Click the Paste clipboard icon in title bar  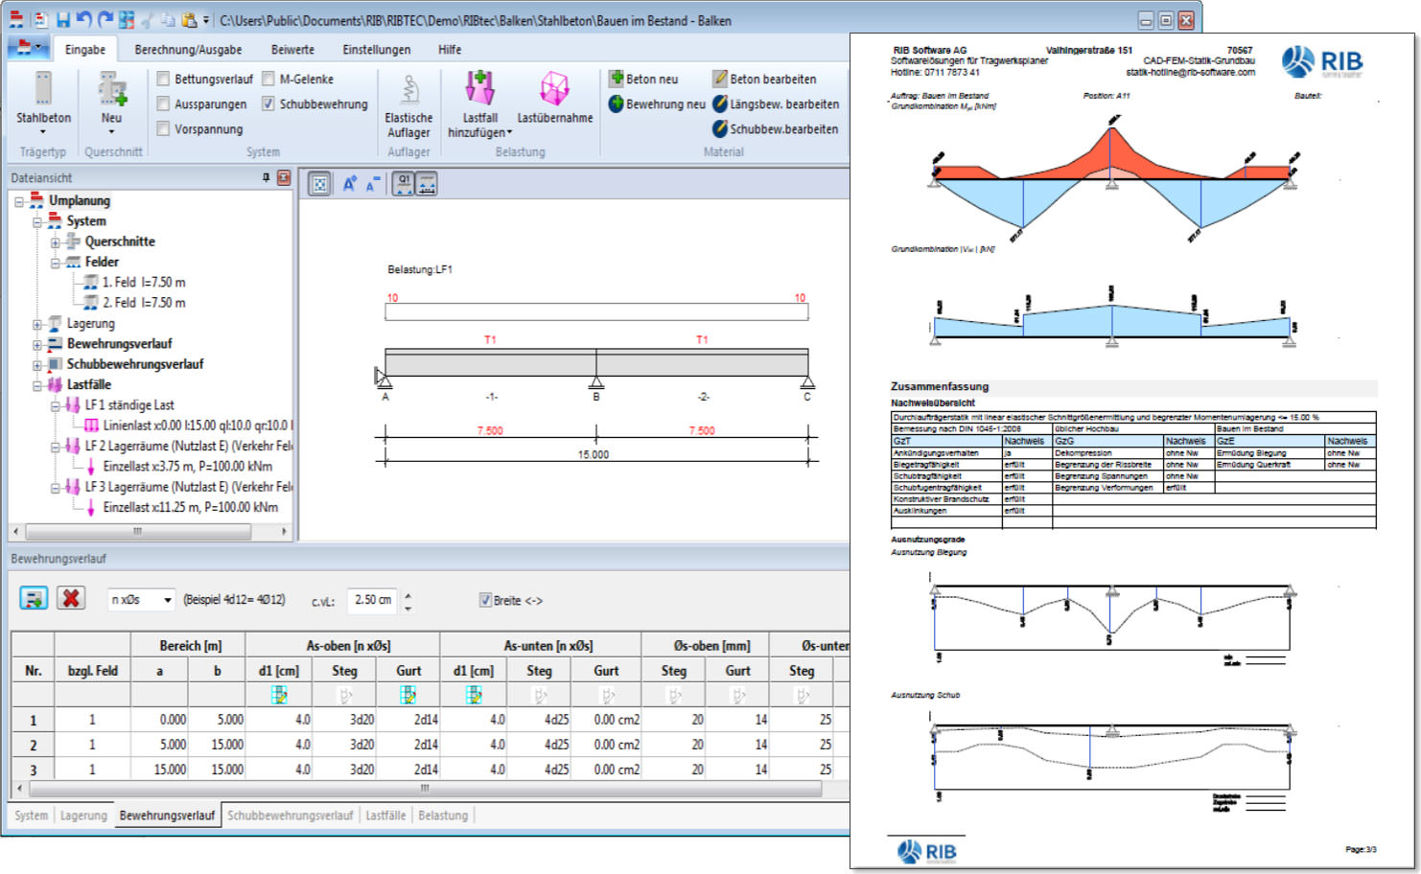189,19
